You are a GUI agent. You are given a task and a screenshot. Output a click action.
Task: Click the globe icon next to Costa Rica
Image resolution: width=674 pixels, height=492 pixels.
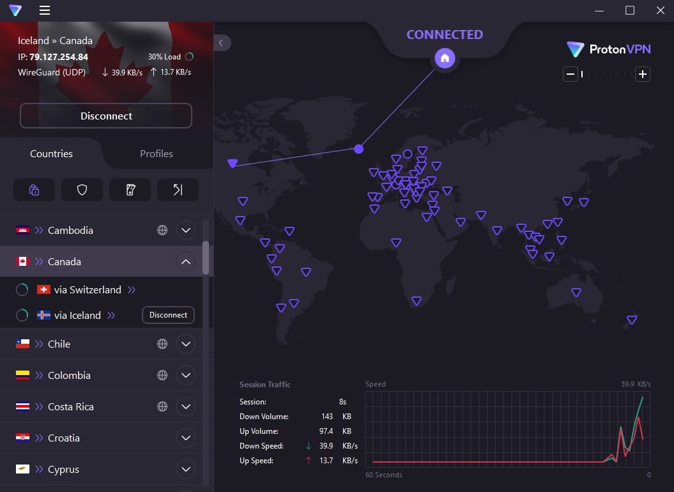162,406
